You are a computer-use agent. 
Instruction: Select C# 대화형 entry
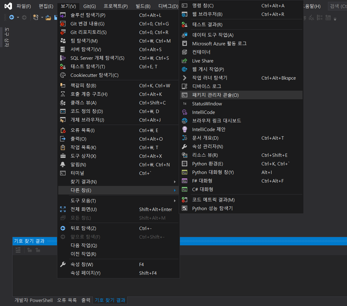click(x=241, y=190)
